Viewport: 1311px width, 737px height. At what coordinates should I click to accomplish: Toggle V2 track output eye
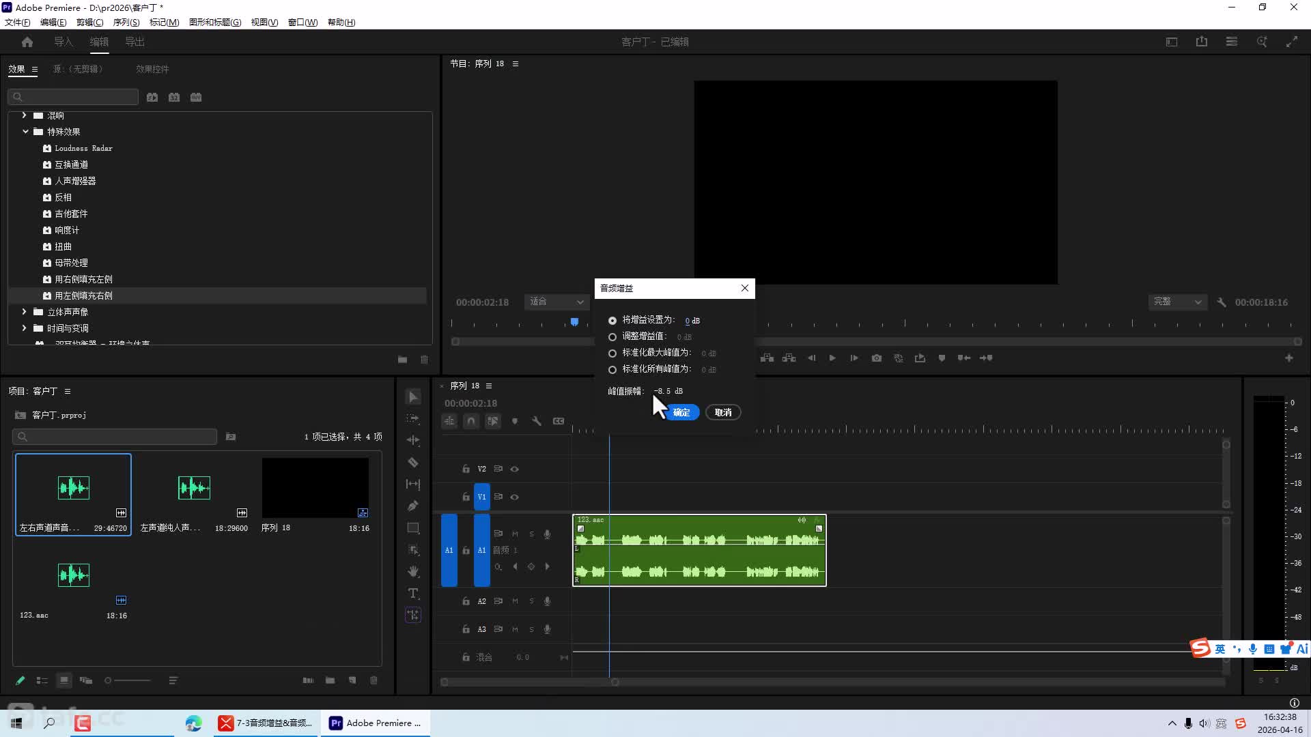coord(515,469)
